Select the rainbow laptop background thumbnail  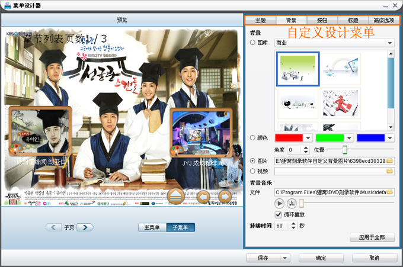point(341,69)
